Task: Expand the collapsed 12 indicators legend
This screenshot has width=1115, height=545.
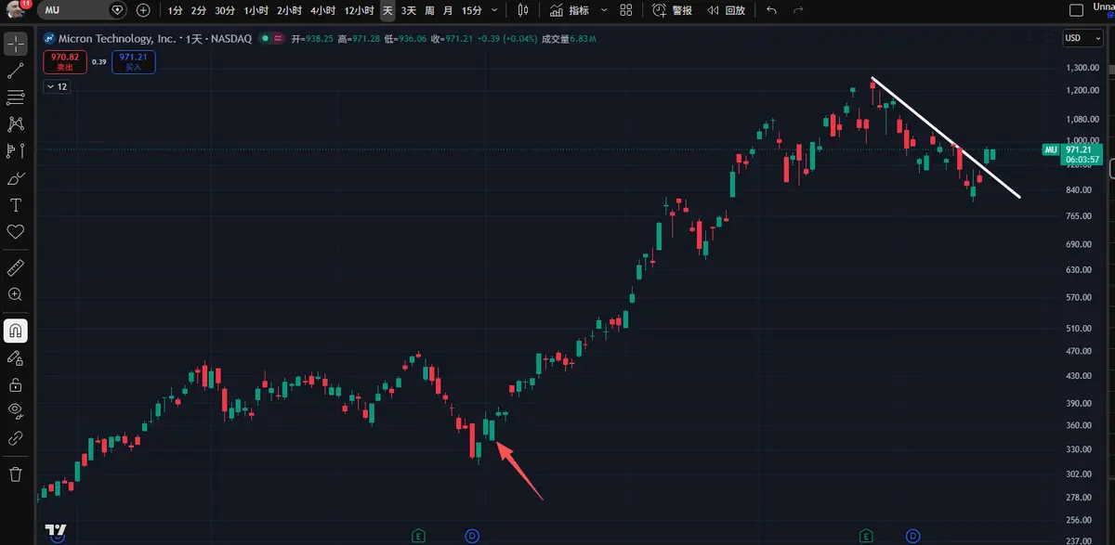Action: 57,86
